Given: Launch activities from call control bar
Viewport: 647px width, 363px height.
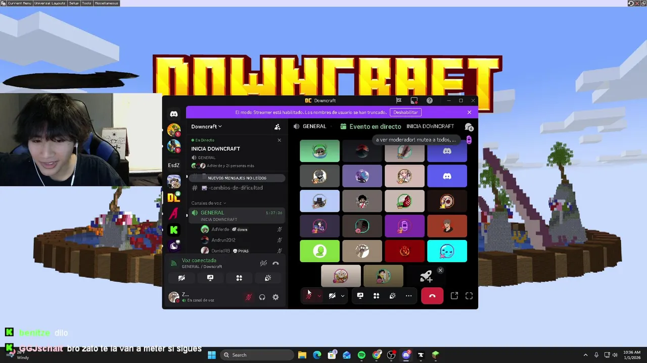Looking at the screenshot, I should [x=376, y=296].
